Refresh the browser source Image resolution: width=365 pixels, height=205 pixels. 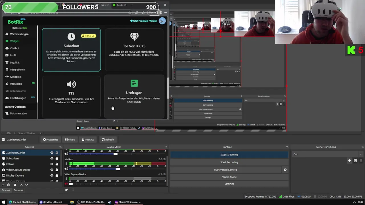click(108, 140)
